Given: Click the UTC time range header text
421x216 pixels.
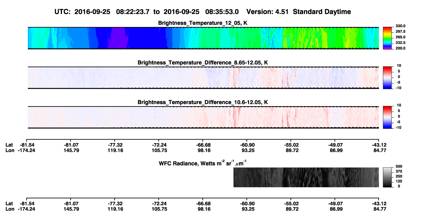Looking at the screenshot, I should [x=147, y=12].
